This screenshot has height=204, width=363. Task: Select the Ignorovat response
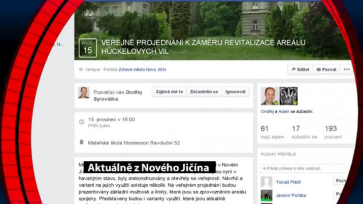point(236,92)
